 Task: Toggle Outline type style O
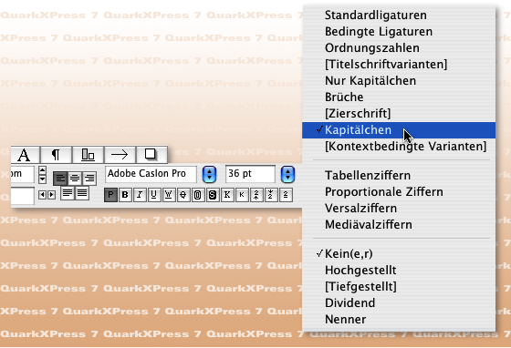198,195
